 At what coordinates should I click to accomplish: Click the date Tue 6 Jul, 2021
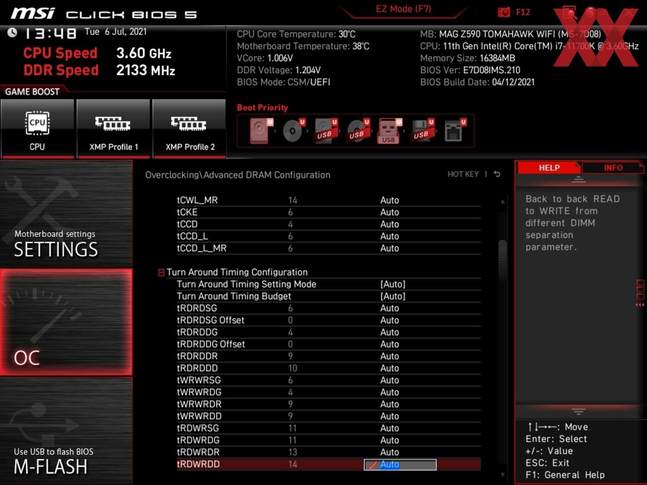click(116, 32)
